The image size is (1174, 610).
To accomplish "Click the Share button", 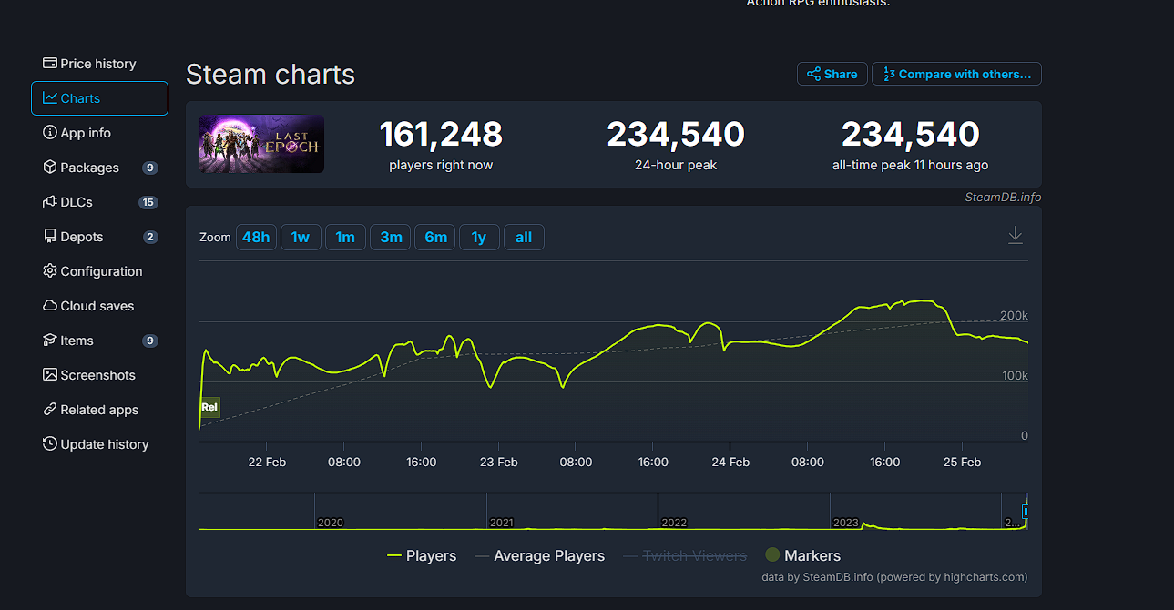I will (831, 74).
